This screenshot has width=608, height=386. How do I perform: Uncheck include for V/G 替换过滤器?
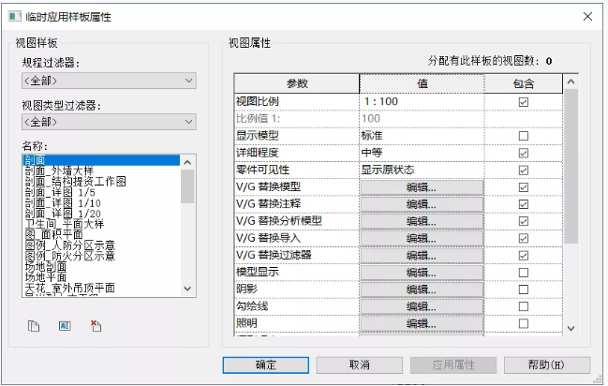tap(524, 255)
